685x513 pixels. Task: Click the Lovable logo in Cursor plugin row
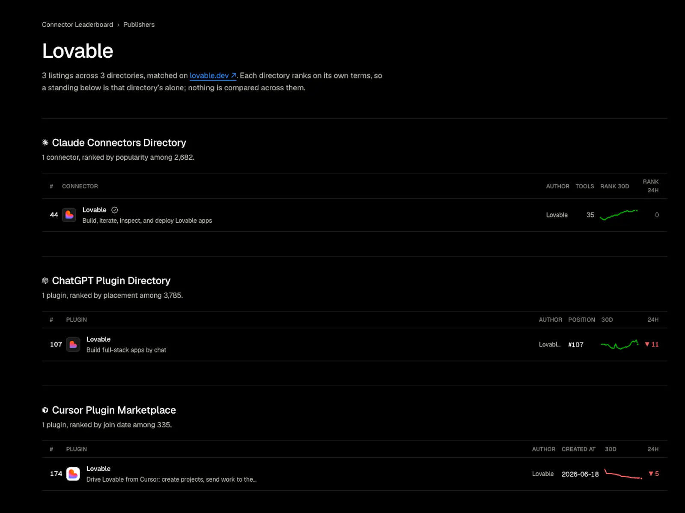(x=73, y=474)
